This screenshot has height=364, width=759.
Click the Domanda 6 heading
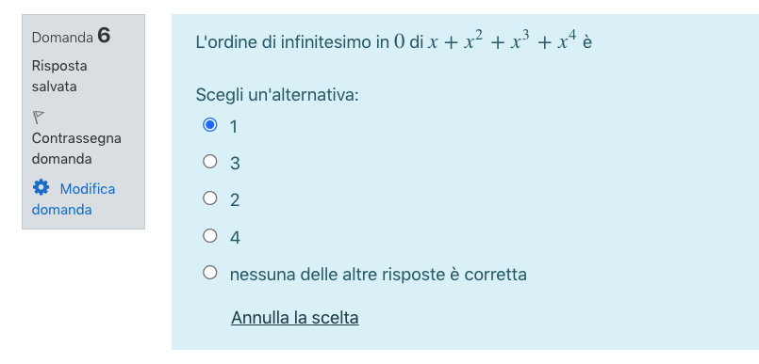71,36
